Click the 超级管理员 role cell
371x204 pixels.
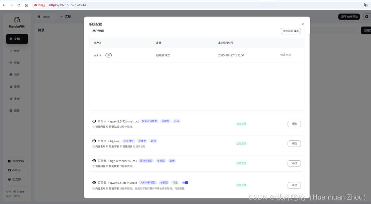click(163, 55)
